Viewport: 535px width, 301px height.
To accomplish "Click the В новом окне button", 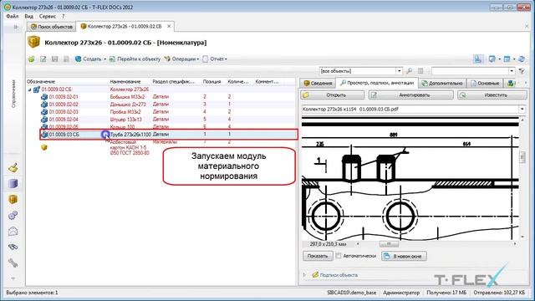I will tap(404, 256).
